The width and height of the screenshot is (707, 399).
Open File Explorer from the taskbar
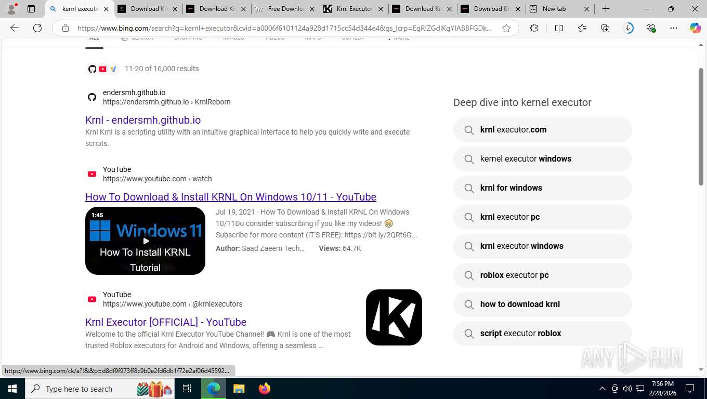(x=239, y=389)
